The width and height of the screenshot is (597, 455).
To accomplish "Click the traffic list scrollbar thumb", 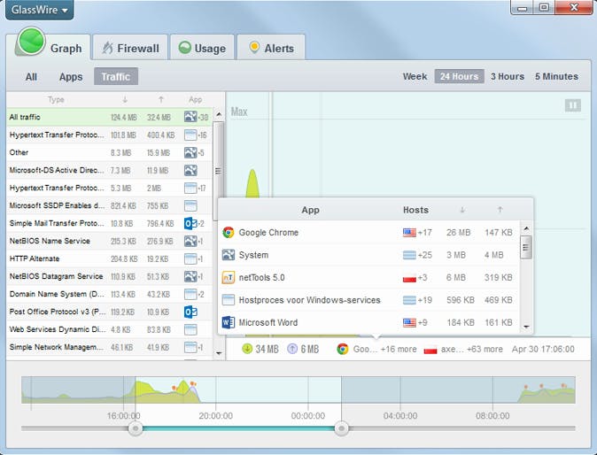I will (x=218, y=171).
